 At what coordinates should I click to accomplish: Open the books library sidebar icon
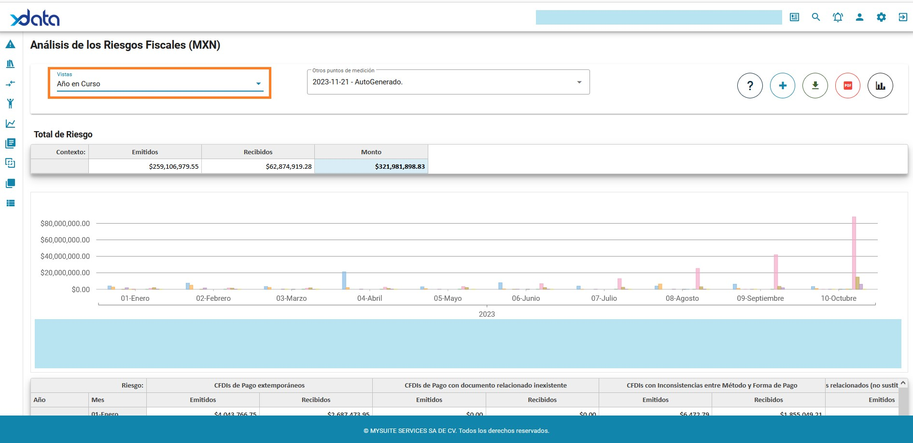[x=10, y=64]
